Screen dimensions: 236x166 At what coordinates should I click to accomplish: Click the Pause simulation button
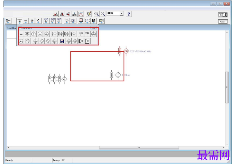point(223,22)
